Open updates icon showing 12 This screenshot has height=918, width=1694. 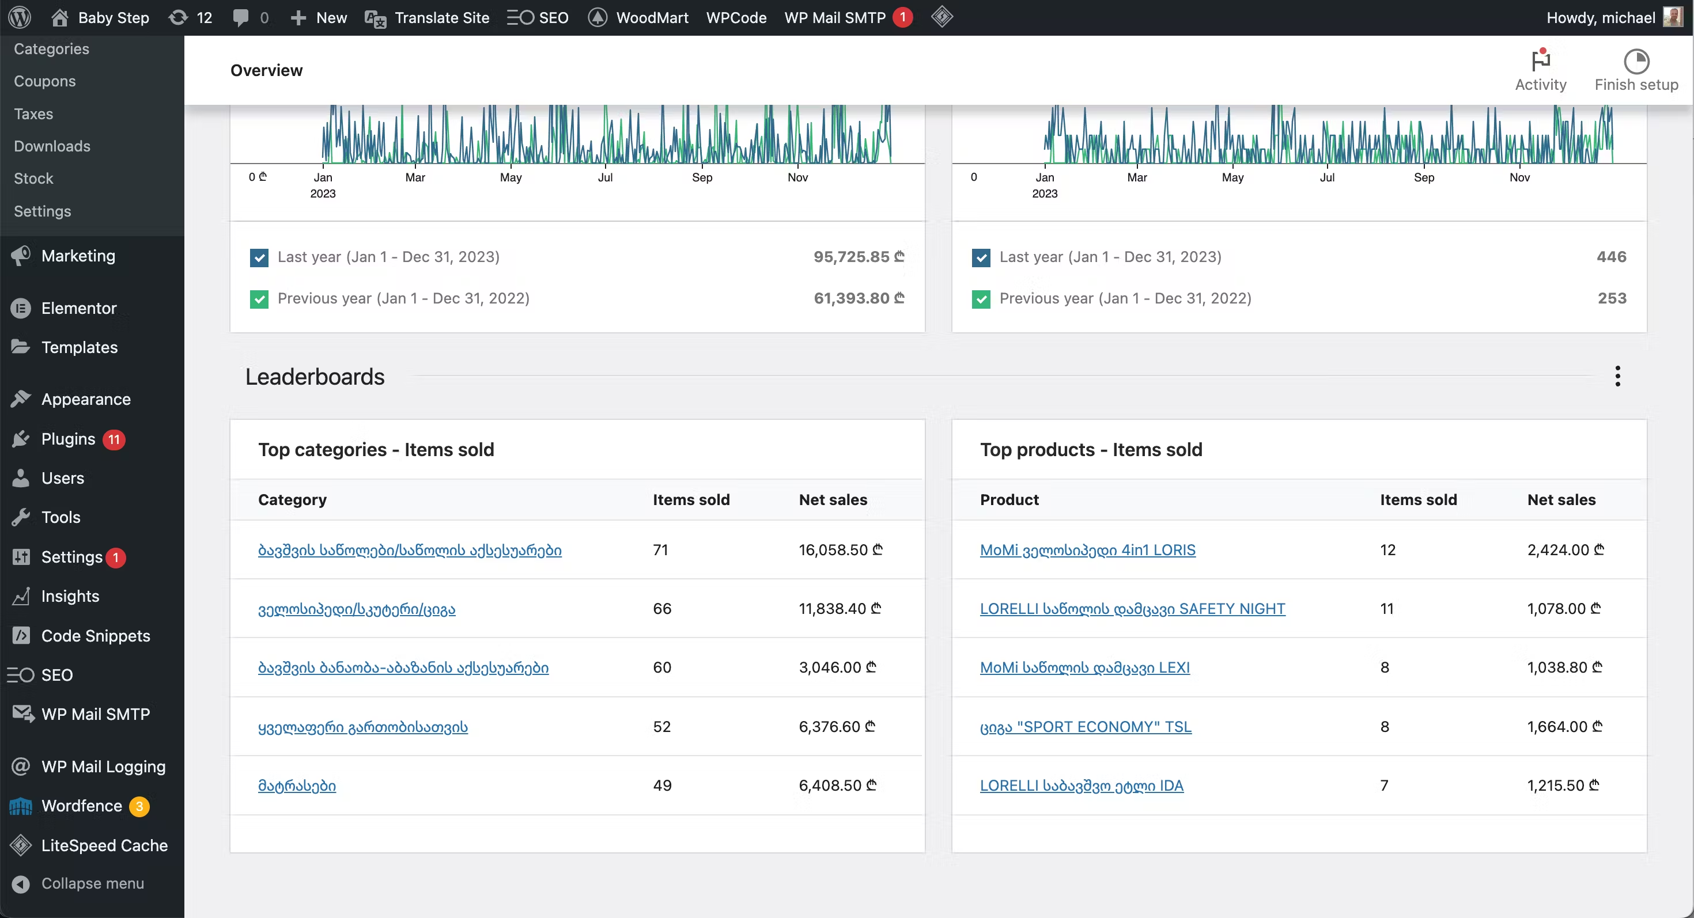[x=178, y=17]
